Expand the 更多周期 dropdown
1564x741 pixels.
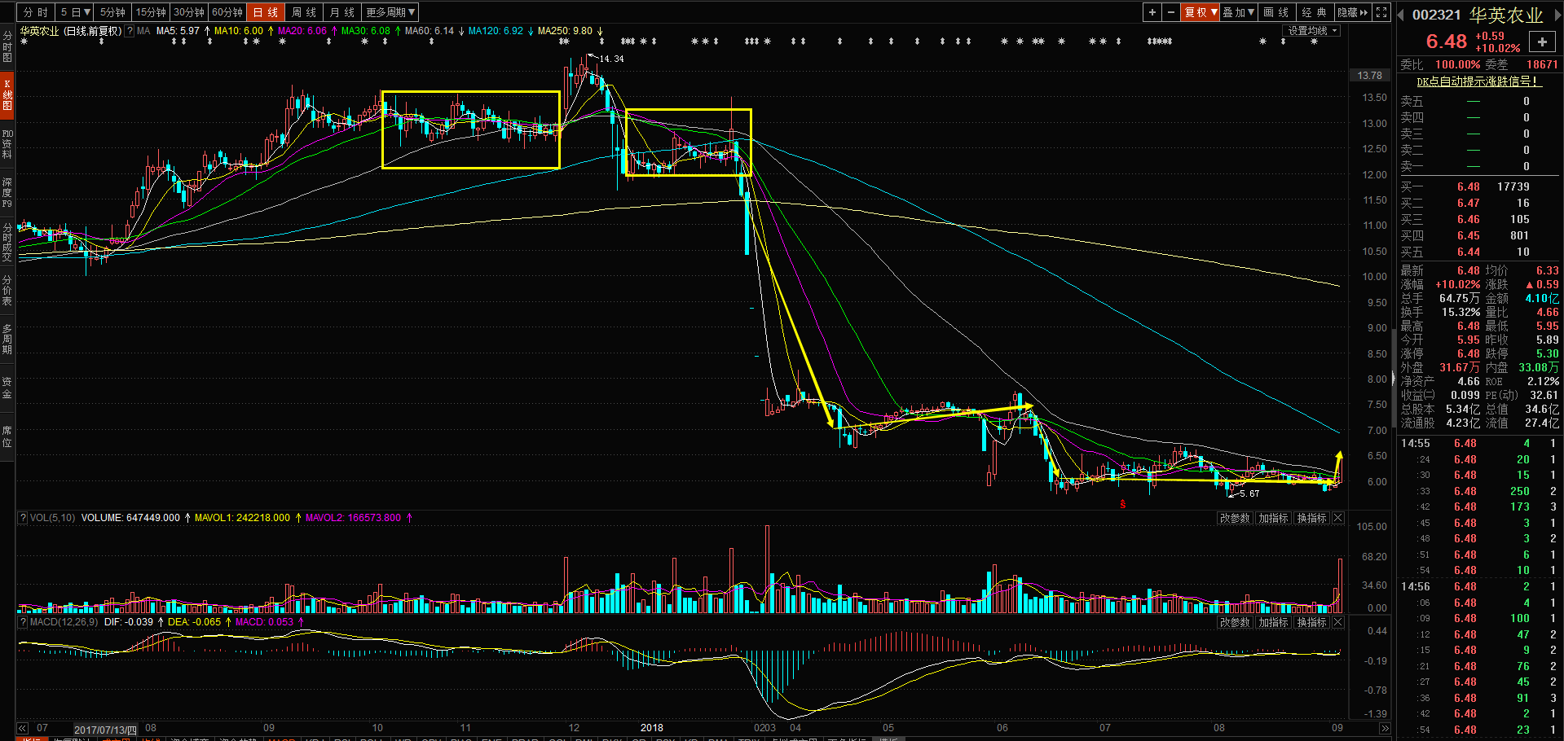point(391,12)
